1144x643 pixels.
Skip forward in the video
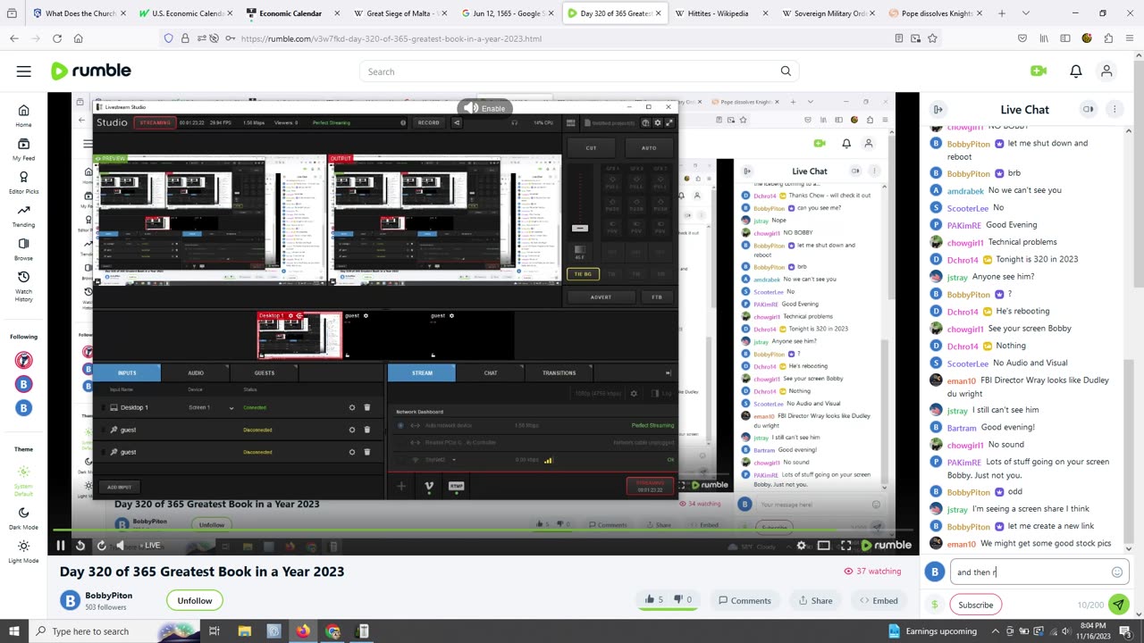point(101,545)
